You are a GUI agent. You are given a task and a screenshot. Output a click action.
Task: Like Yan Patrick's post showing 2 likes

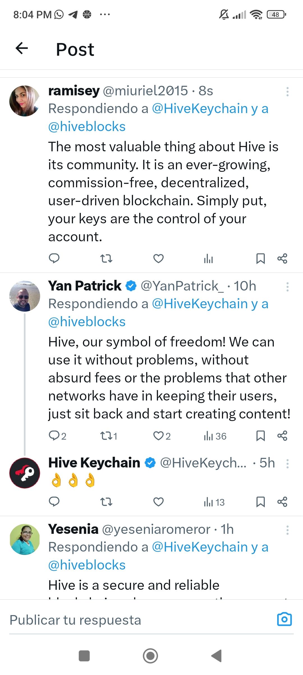click(162, 436)
